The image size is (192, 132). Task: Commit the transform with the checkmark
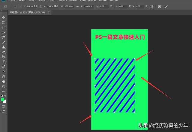click(166, 7)
